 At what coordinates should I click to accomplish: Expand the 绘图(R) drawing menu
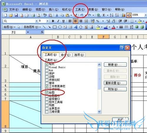[x=9, y=27]
